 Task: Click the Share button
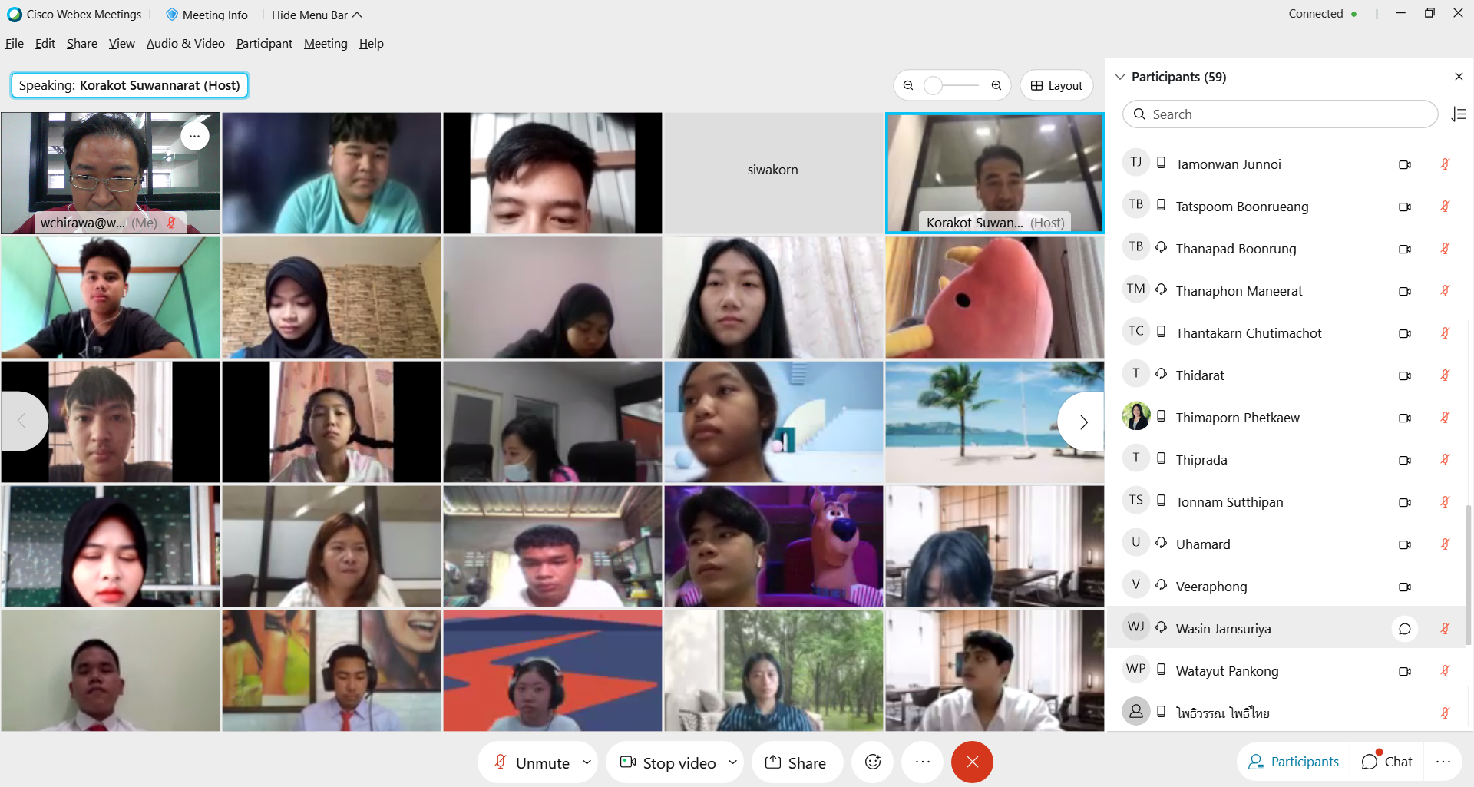click(796, 762)
